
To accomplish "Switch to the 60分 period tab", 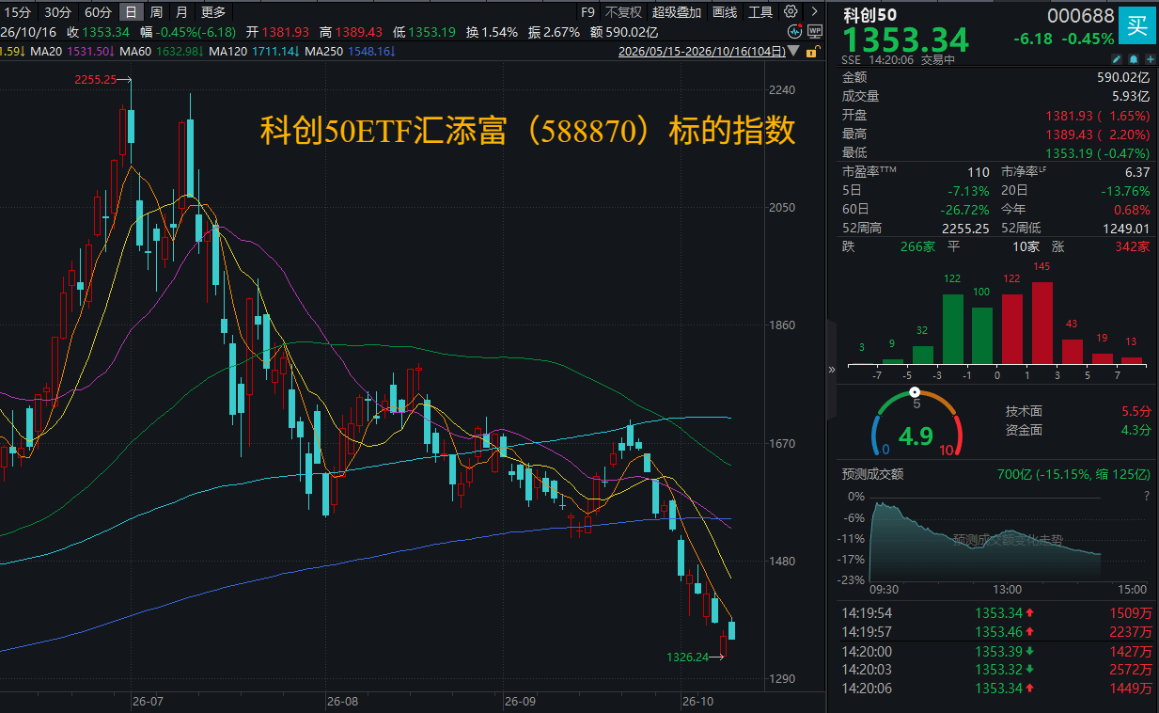I will (97, 11).
